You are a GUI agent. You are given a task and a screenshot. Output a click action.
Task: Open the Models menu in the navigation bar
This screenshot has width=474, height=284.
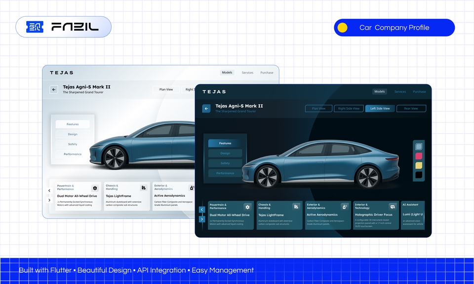point(379,91)
